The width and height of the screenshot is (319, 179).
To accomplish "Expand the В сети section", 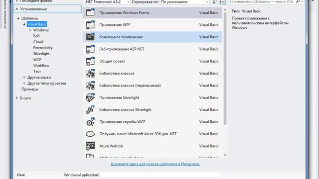I will tap(17, 98).
